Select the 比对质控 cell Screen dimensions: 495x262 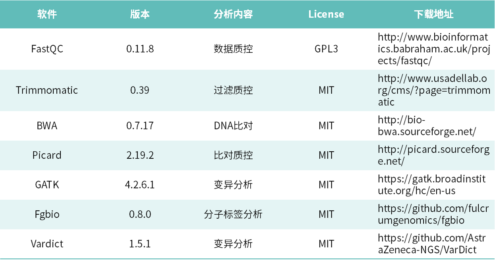tap(233, 155)
